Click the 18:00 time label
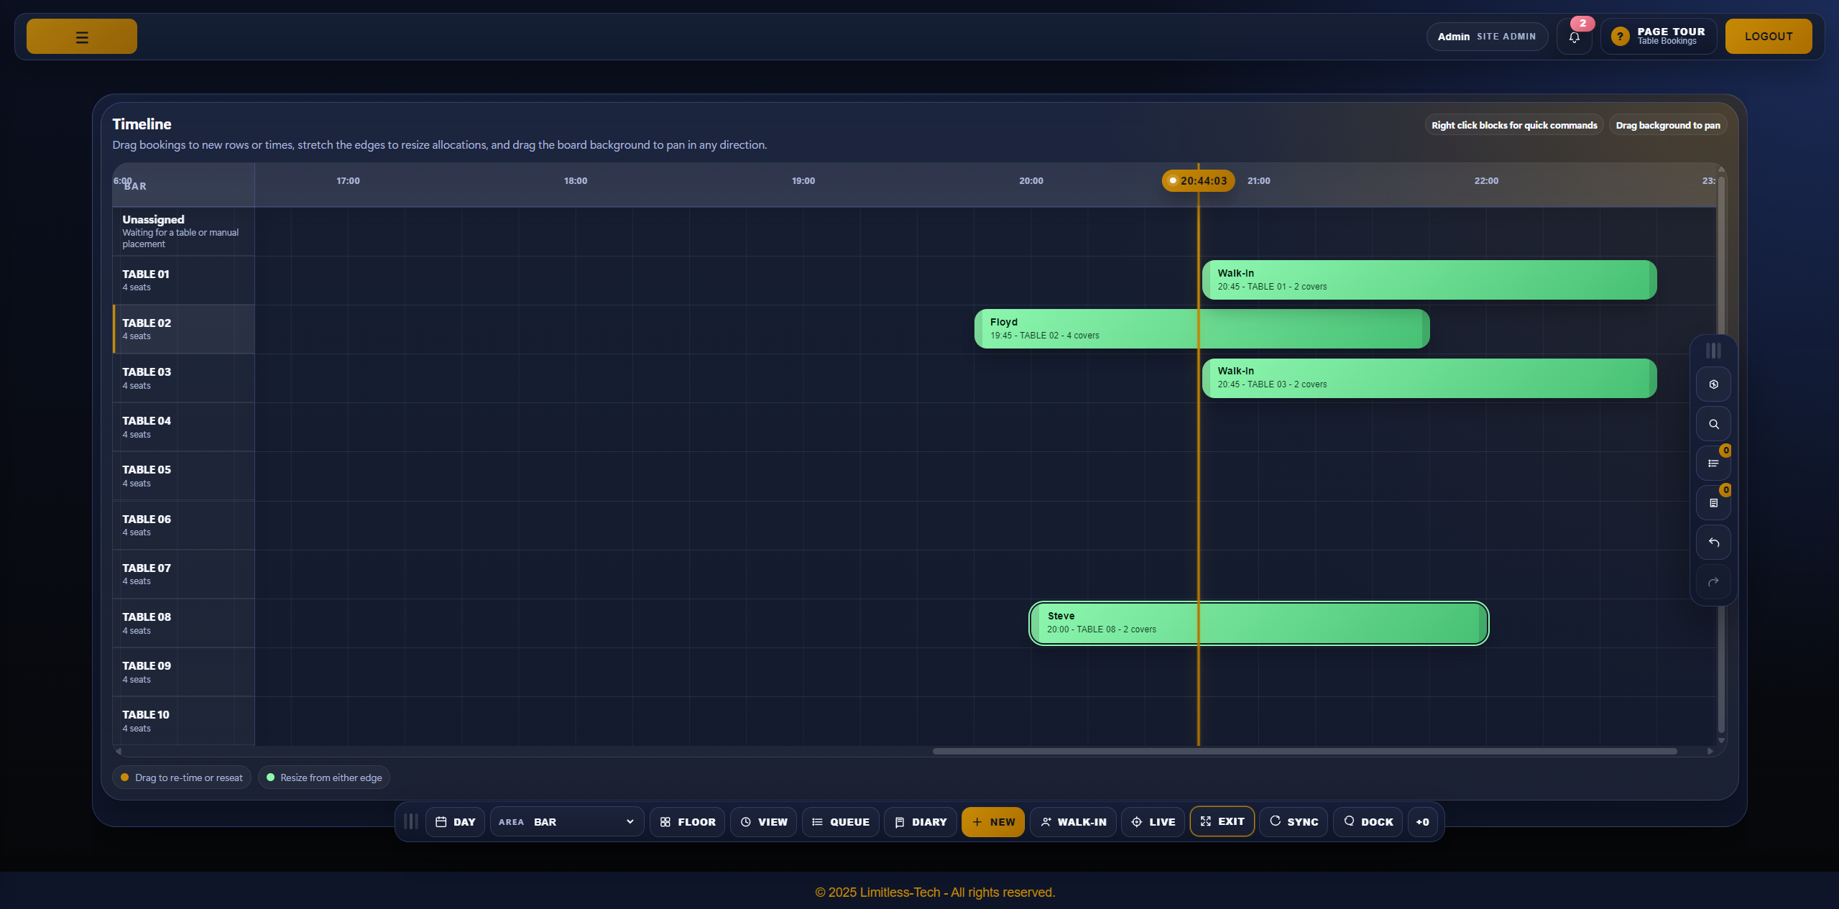1839x909 pixels. tap(576, 180)
